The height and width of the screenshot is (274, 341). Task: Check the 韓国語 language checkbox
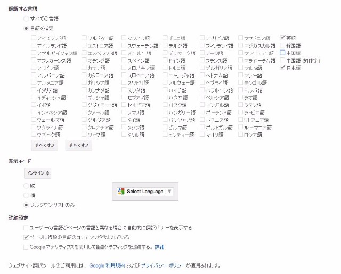282,46
